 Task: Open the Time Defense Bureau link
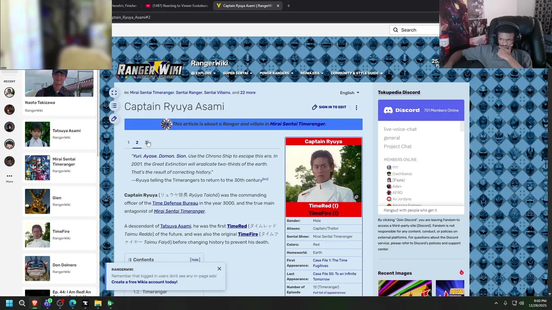click(175, 203)
